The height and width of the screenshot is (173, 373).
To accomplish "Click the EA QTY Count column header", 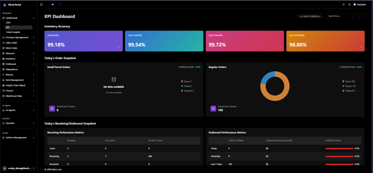I will (155, 141).
